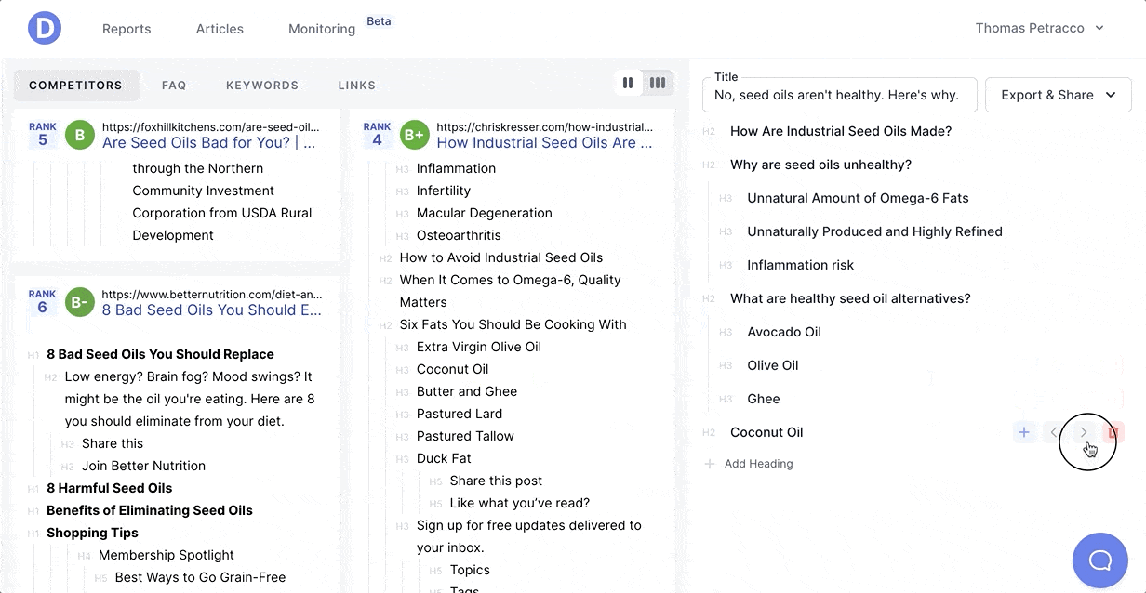Click Add Heading button
The height and width of the screenshot is (593, 1146).
749,464
